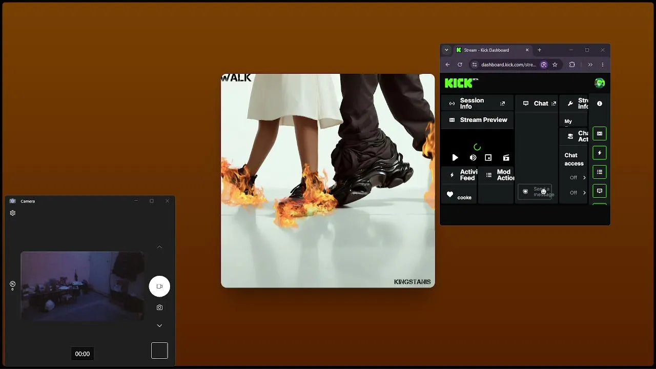Click the WALK album artwork image

click(x=328, y=180)
